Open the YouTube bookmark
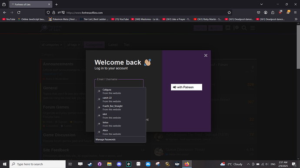This screenshot has height=168, width=300. click(x=9, y=19)
